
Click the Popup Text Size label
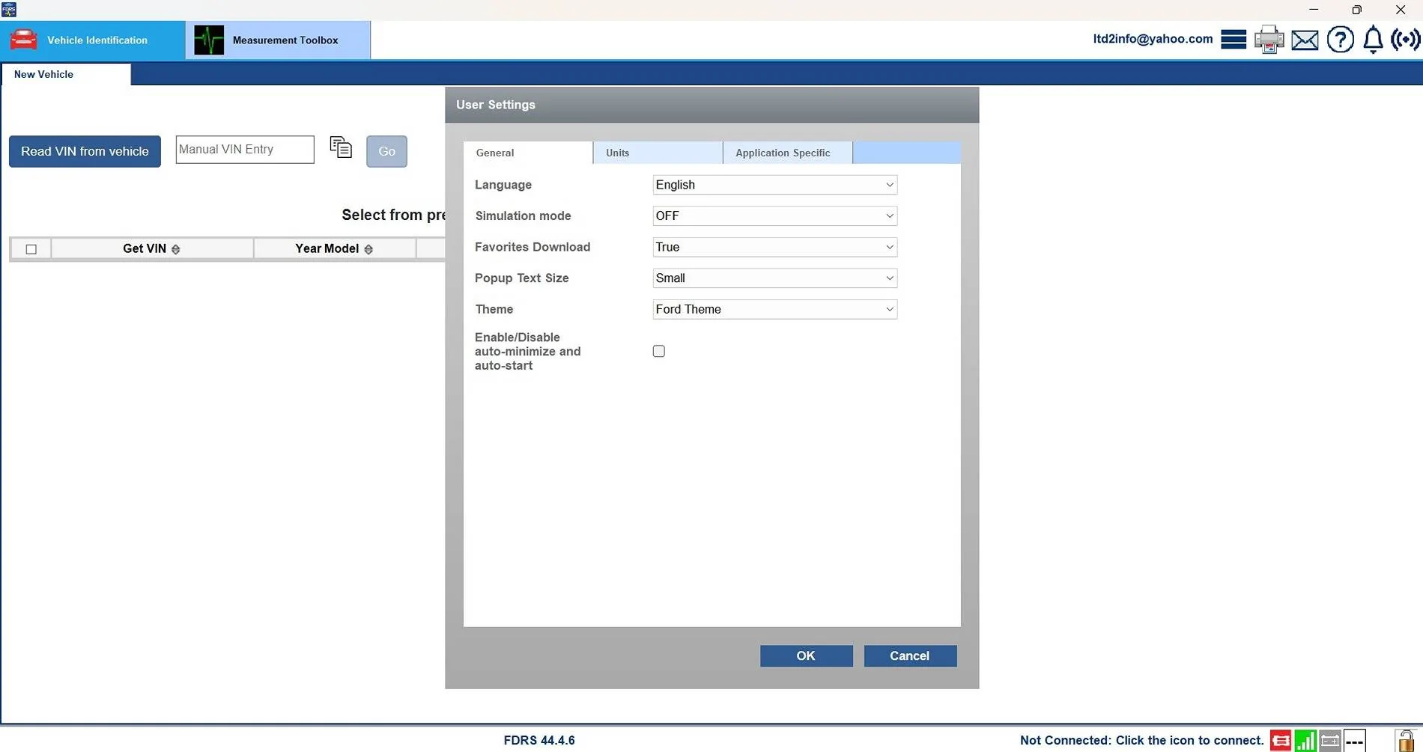(521, 278)
